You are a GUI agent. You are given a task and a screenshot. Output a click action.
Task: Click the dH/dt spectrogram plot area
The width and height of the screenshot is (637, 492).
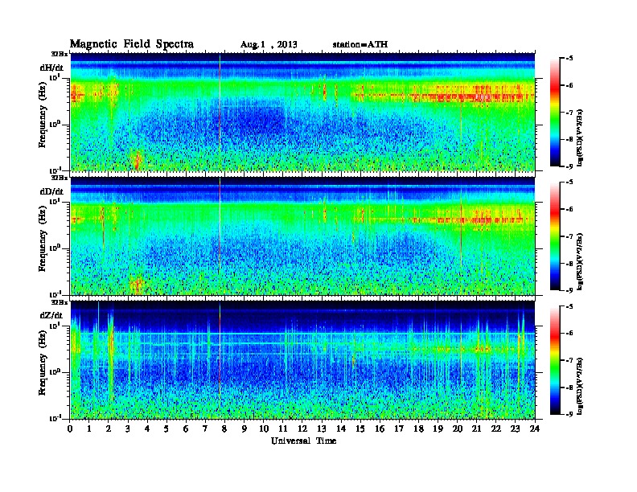coord(302,112)
